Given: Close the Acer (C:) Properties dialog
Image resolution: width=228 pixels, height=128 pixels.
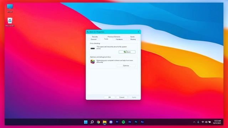Looking at the screenshot, I should coord(138,32).
